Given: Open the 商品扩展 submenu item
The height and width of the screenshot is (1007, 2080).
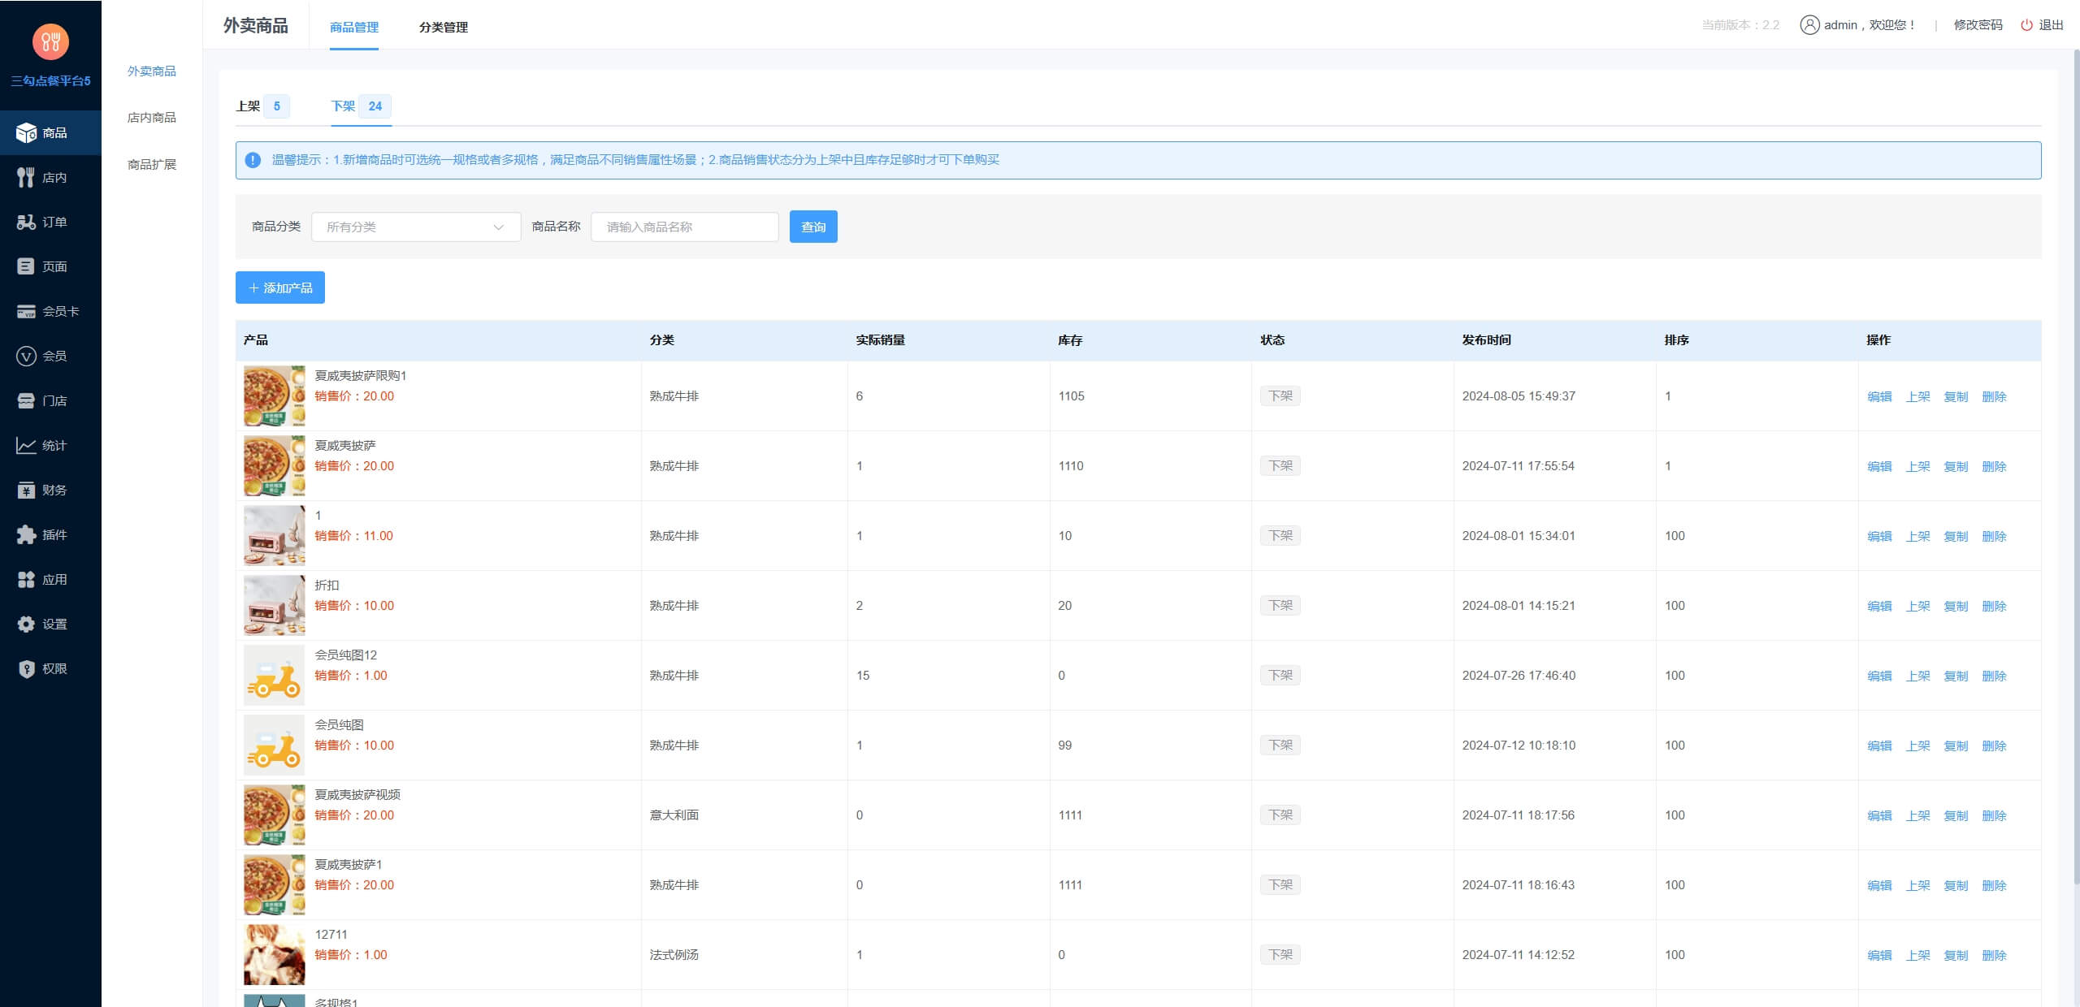Looking at the screenshot, I should 153,164.
